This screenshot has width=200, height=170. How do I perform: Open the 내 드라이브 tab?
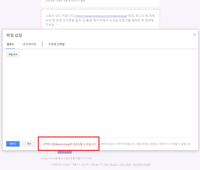pyautogui.click(x=29, y=44)
